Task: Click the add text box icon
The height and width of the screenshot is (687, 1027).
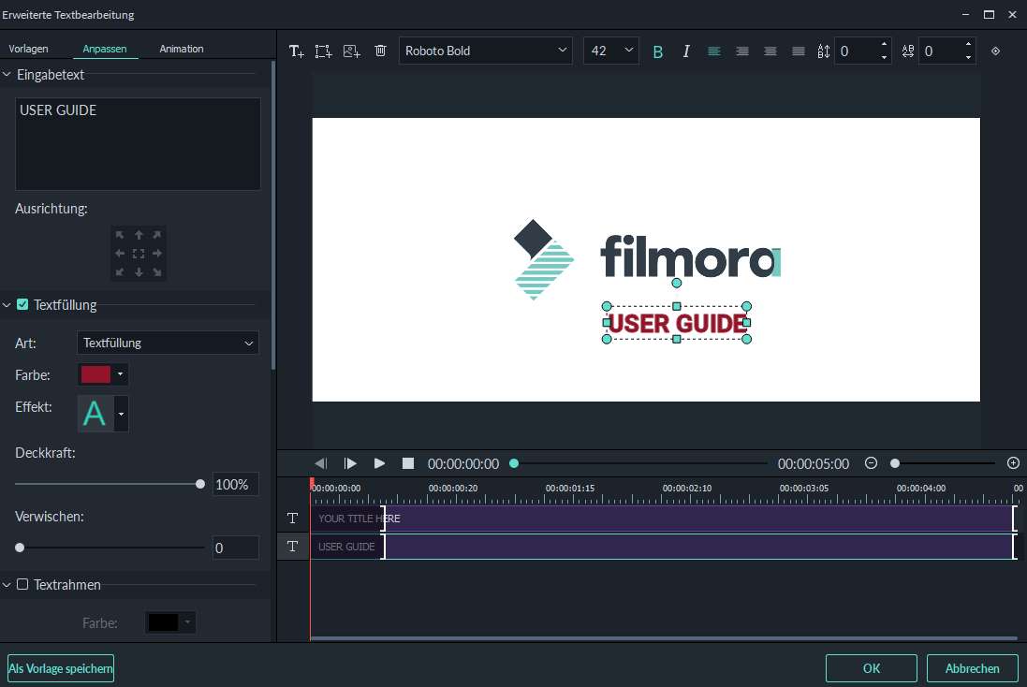Action: (x=296, y=51)
